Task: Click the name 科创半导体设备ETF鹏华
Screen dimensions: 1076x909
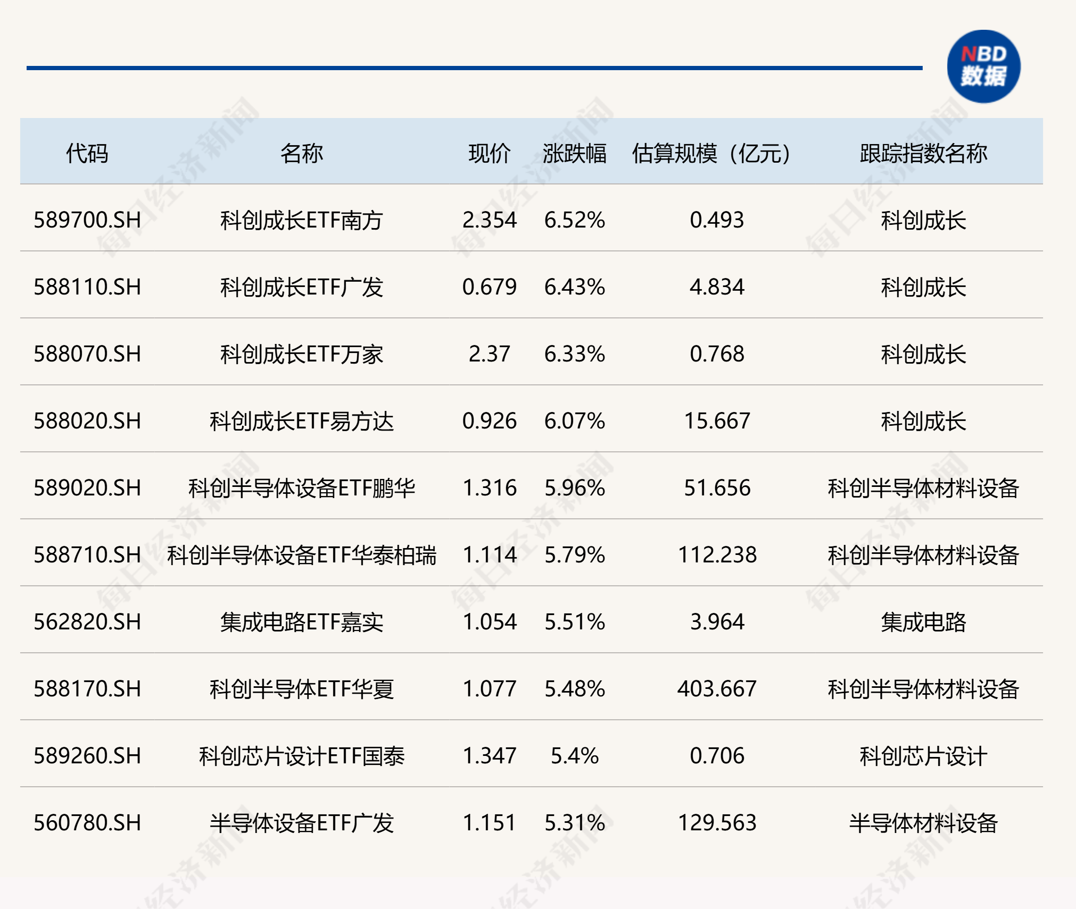Action: (302, 488)
